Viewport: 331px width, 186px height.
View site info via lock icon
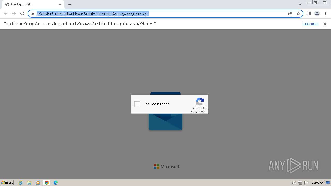point(33,13)
